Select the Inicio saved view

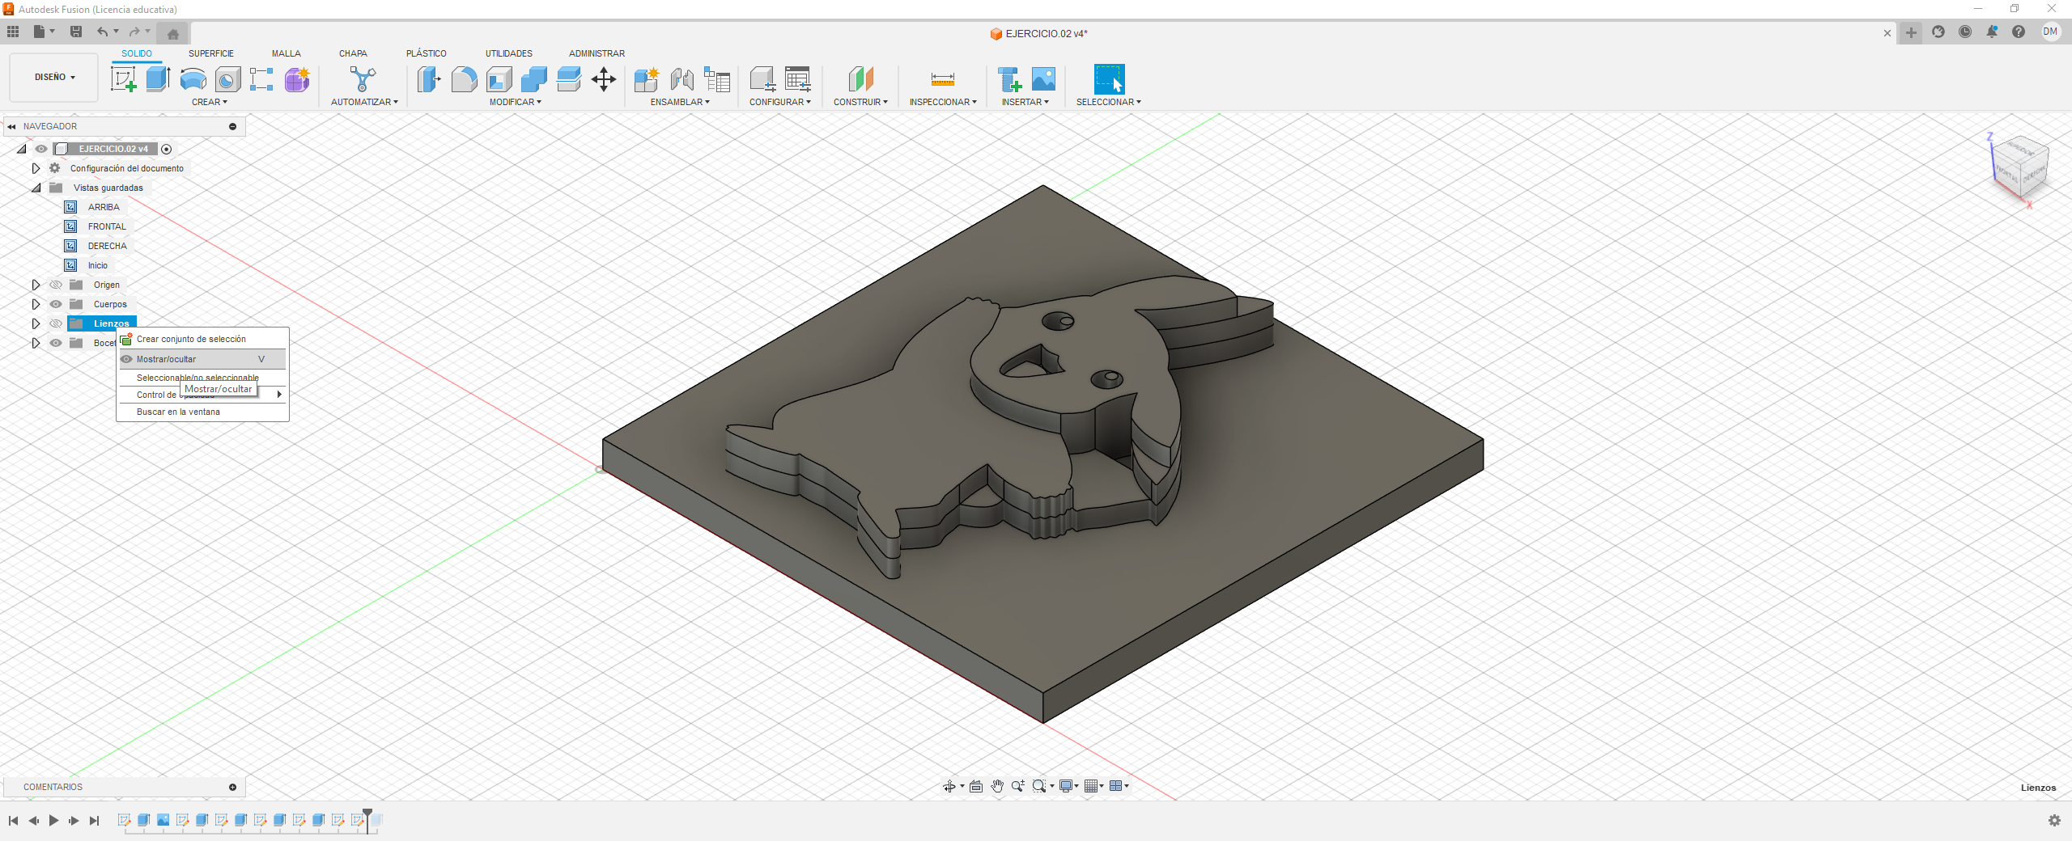click(97, 265)
